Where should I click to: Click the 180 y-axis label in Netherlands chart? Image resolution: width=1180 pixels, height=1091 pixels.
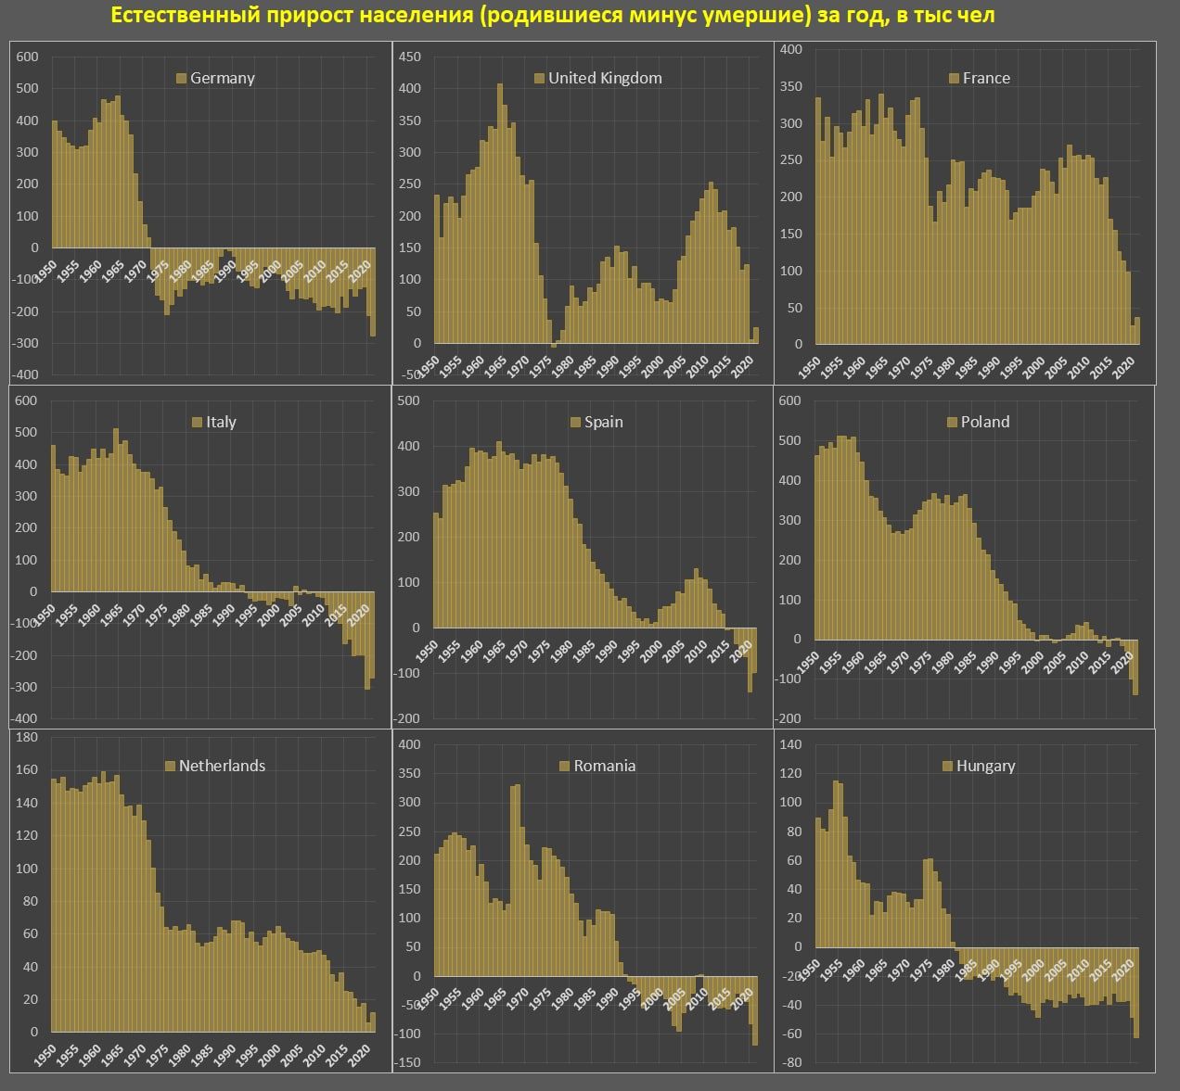point(27,737)
